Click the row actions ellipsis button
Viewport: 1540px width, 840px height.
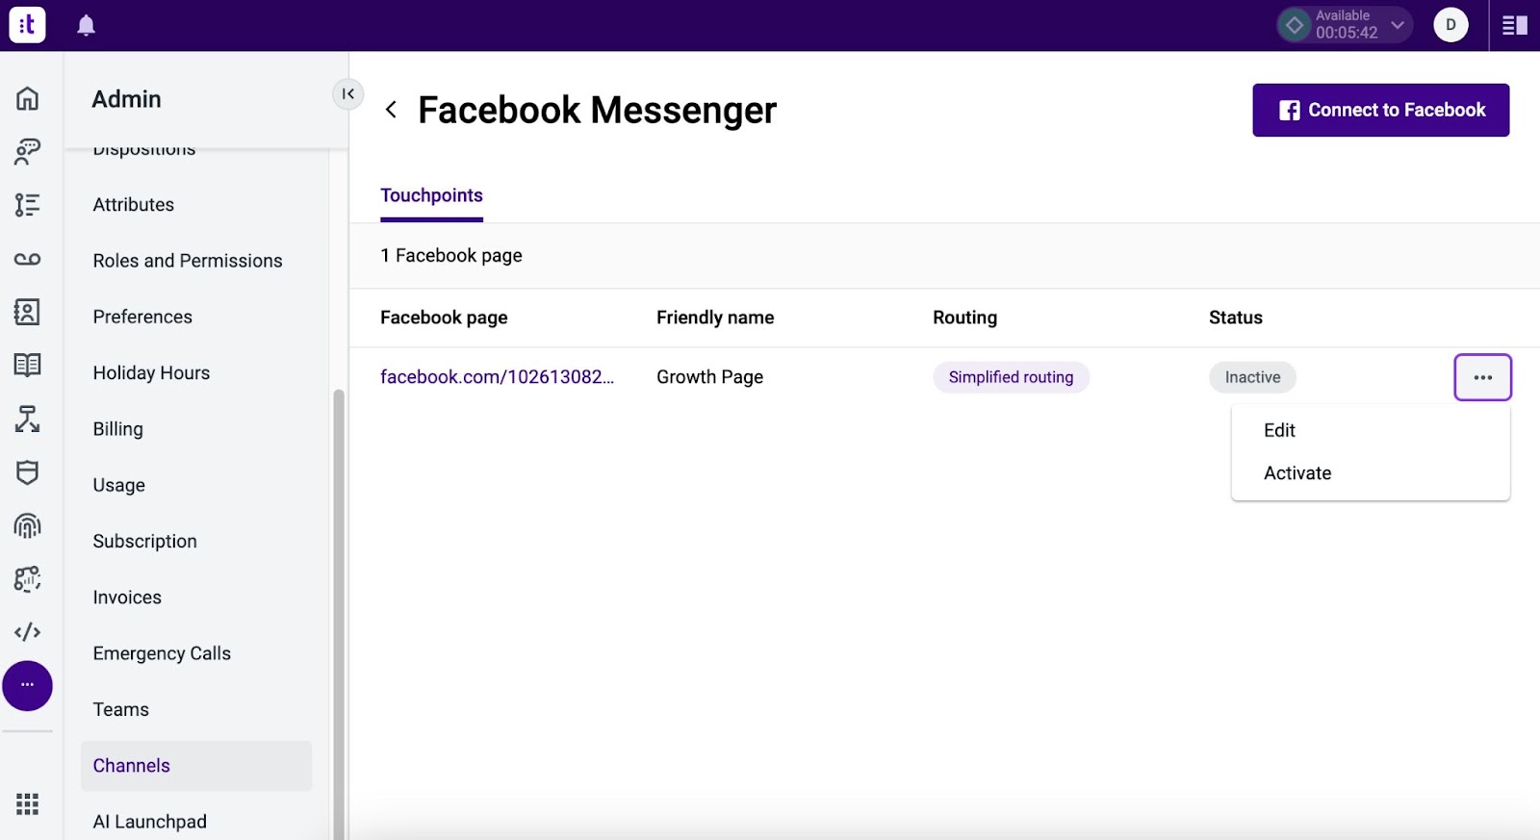[x=1482, y=377]
